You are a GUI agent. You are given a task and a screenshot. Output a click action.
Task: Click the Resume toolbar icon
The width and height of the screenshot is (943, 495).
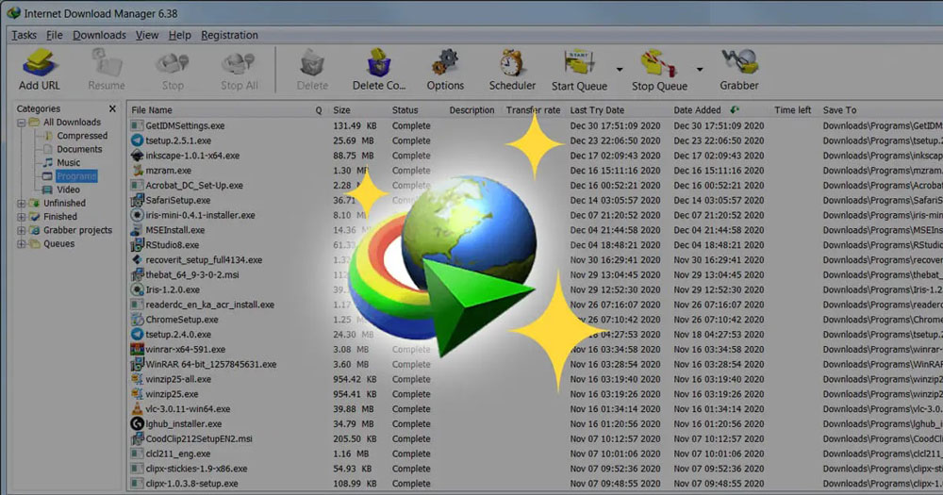[x=106, y=62]
